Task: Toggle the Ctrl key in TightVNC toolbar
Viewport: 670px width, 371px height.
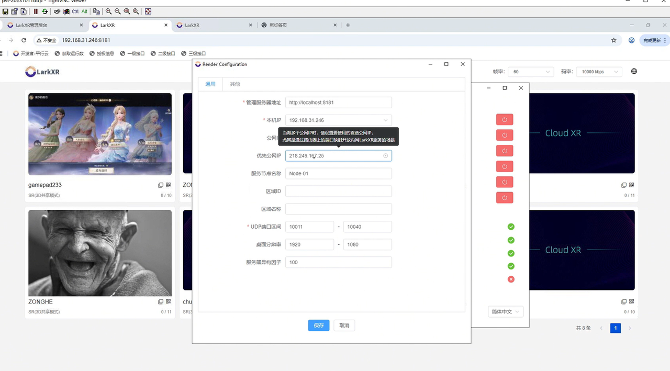Action: (x=75, y=11)
